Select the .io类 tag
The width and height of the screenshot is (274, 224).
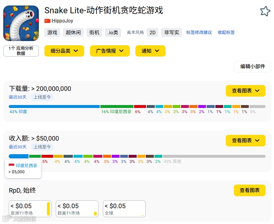coord(113,32)
